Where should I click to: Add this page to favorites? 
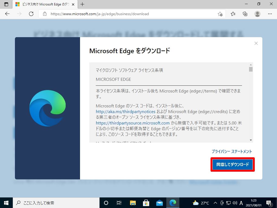coord(220,14)
